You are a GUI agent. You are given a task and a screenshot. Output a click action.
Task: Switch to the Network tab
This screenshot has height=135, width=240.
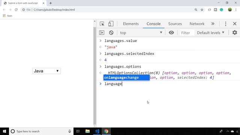click(197, 24)
